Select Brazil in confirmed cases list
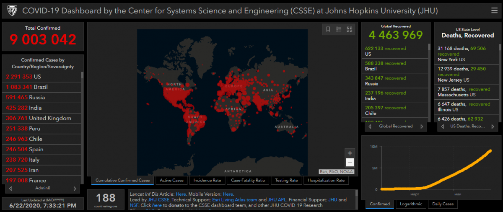Viewport: 503px width, 212px height. (x=42, y=87)
